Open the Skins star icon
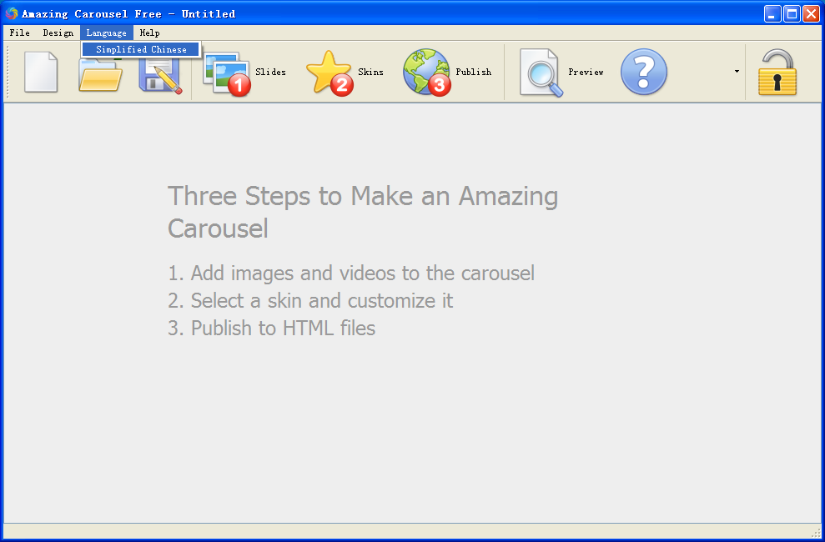The width and height of the screenshot is (825, 542). pyautogui.click(x=329, y=73)
